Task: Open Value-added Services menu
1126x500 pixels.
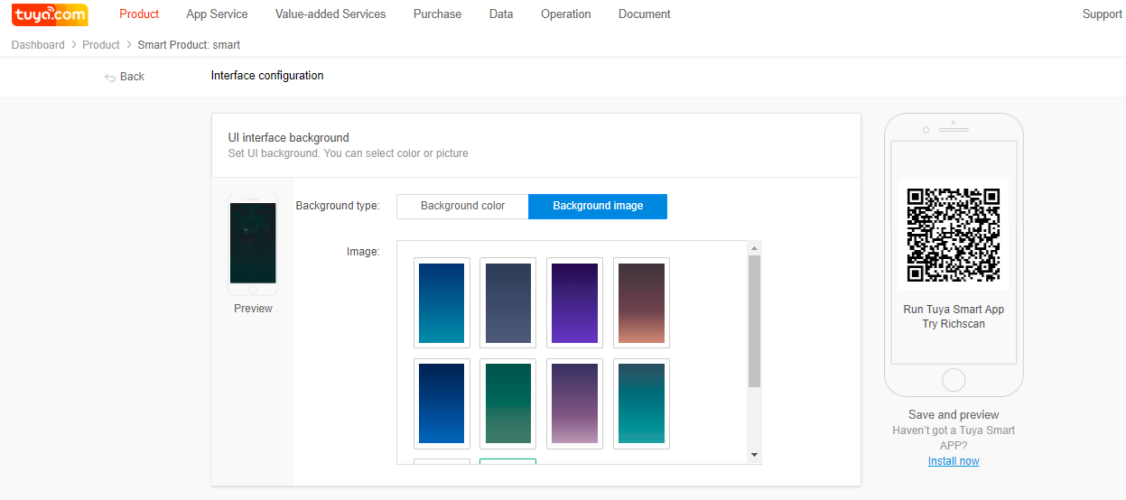Action: [x=330, y=14]
